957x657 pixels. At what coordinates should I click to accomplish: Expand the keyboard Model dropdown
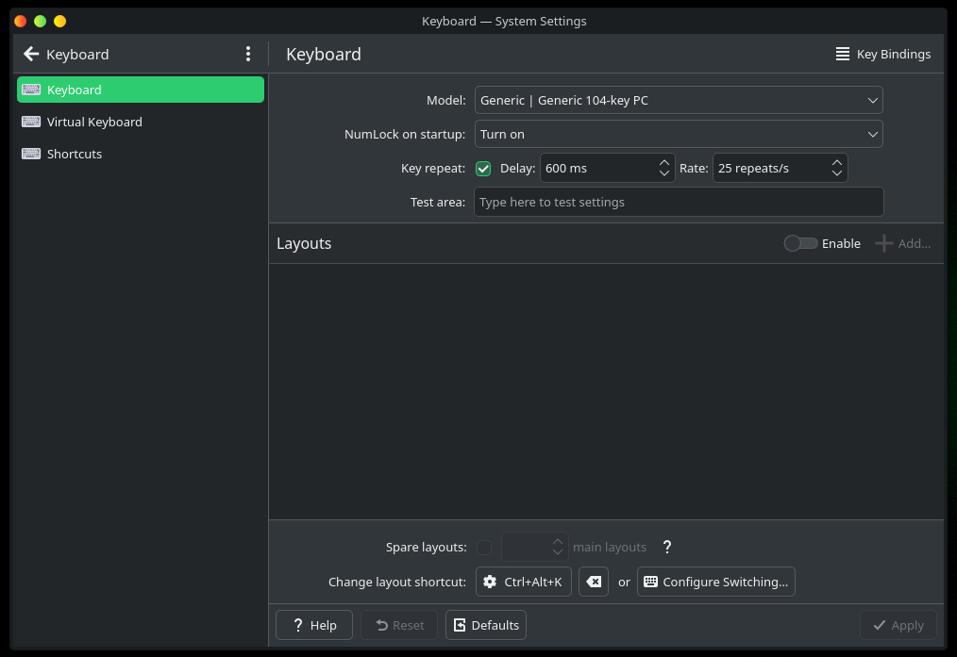678,100
